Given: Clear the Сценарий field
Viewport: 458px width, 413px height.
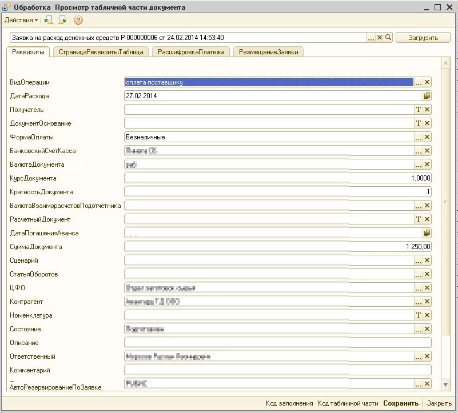Looking at the screenshot, I should pyautogui.click(x=427, y=260).
